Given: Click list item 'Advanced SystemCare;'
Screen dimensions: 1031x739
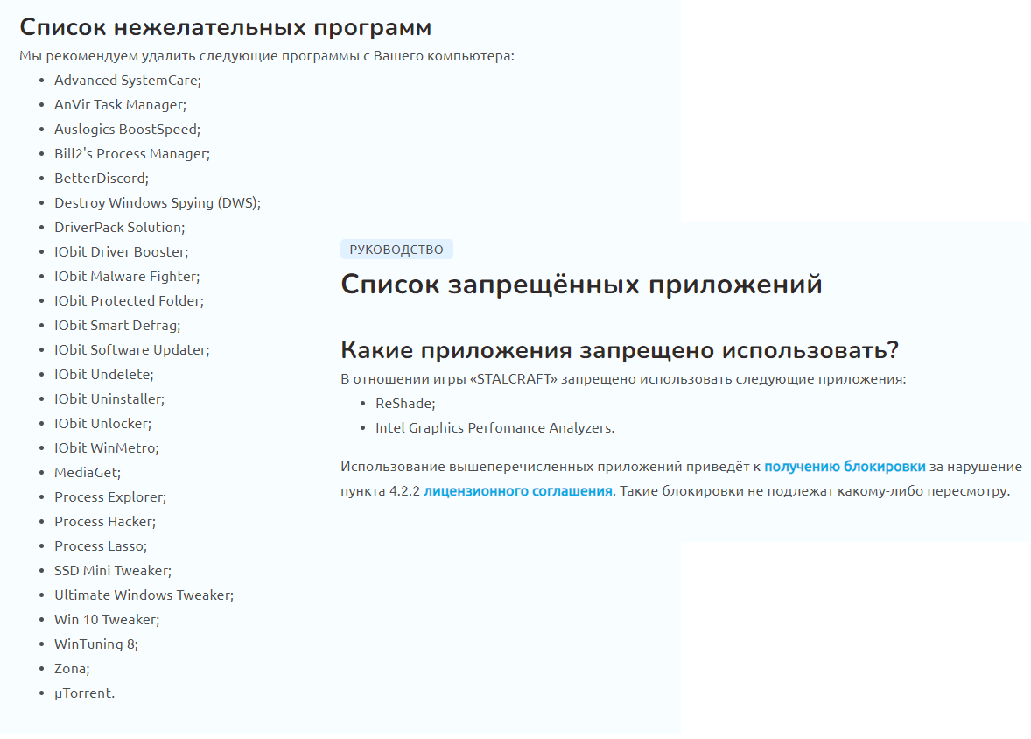Looking at the screenshot, I should click(x=128, y=81).
